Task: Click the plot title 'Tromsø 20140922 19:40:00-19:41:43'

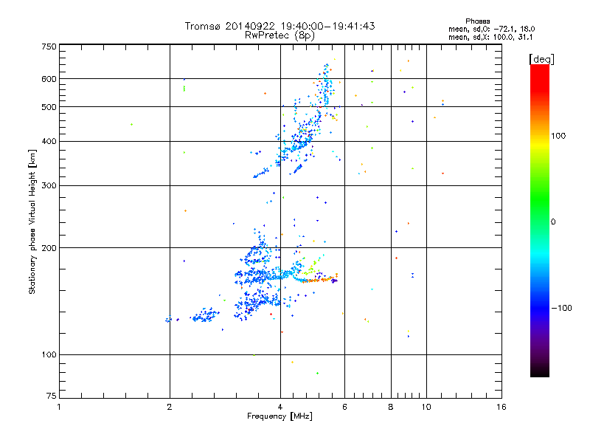Action: [x=280, y=26]
